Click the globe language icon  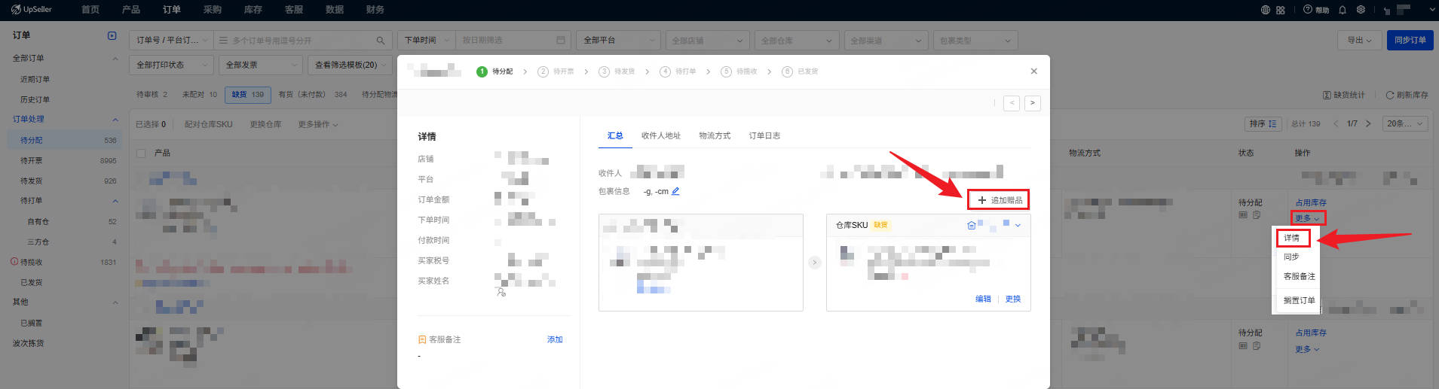click(x=1266, y=10)
